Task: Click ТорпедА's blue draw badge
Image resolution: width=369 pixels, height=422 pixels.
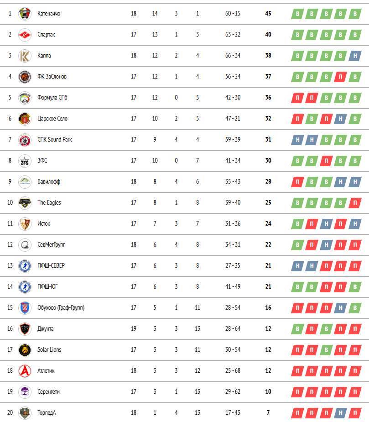Action: point(341,413)
